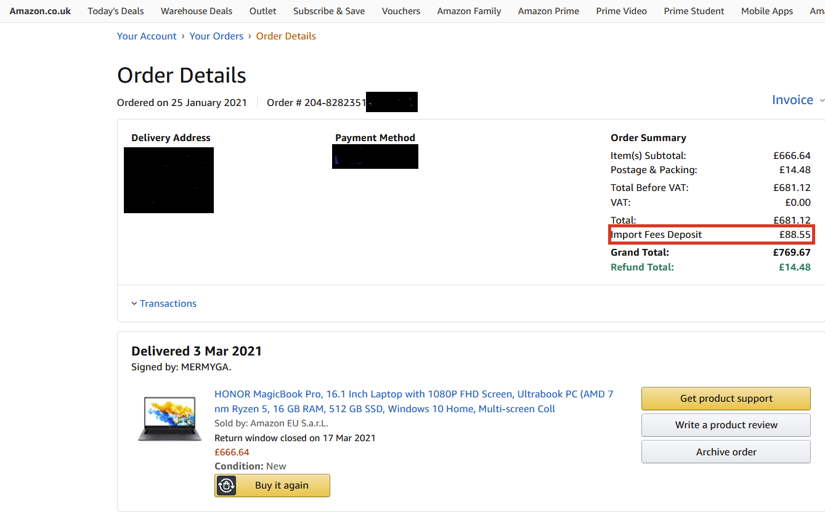Open Mobile Apps navigation link
Screen dimensions: 825x512
coord(767,11)
